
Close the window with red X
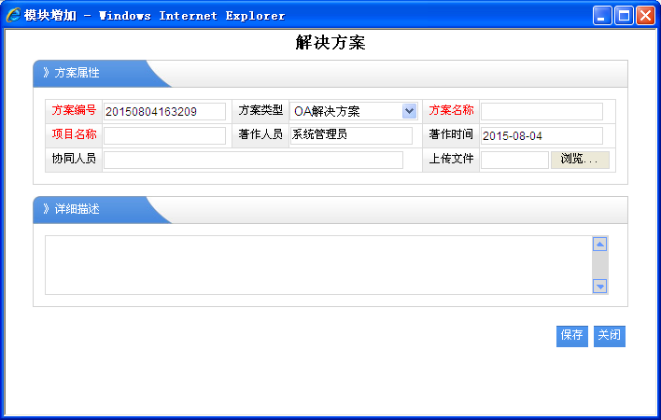tap(645, 15)
